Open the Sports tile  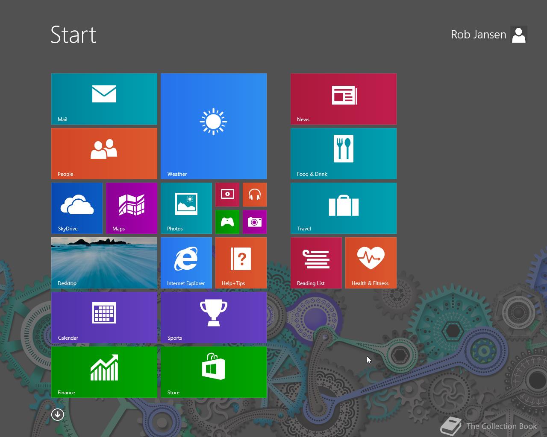[214, 318]
